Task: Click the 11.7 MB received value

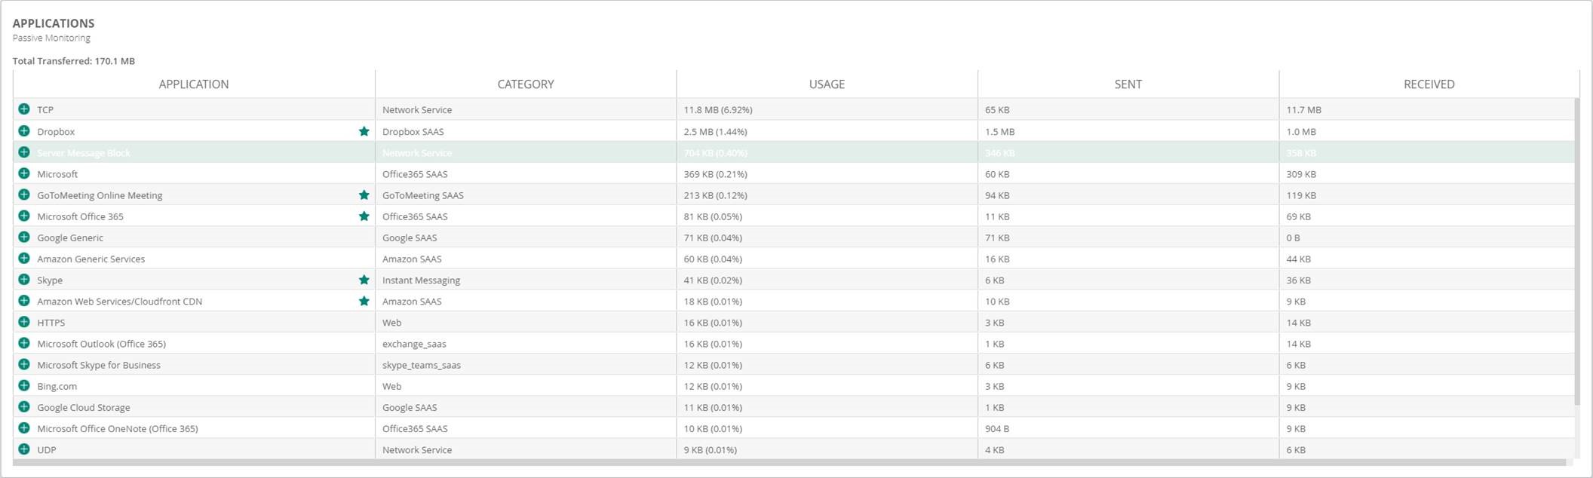Action: (x=1304, y=110)
